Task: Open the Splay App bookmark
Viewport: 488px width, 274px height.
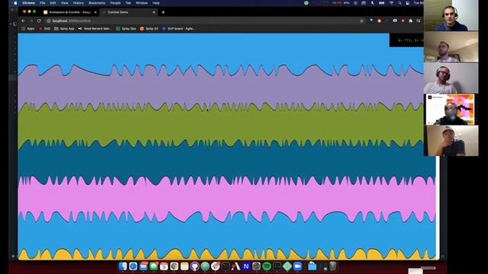Action: point(64,29)
